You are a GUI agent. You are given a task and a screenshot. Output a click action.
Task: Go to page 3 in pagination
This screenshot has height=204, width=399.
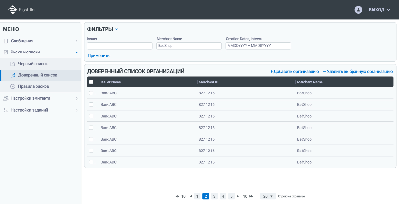214,196
